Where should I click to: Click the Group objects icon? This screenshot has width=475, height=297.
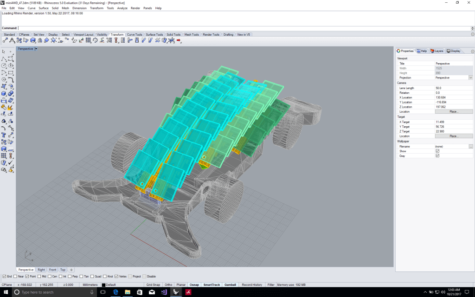(4, 121)
